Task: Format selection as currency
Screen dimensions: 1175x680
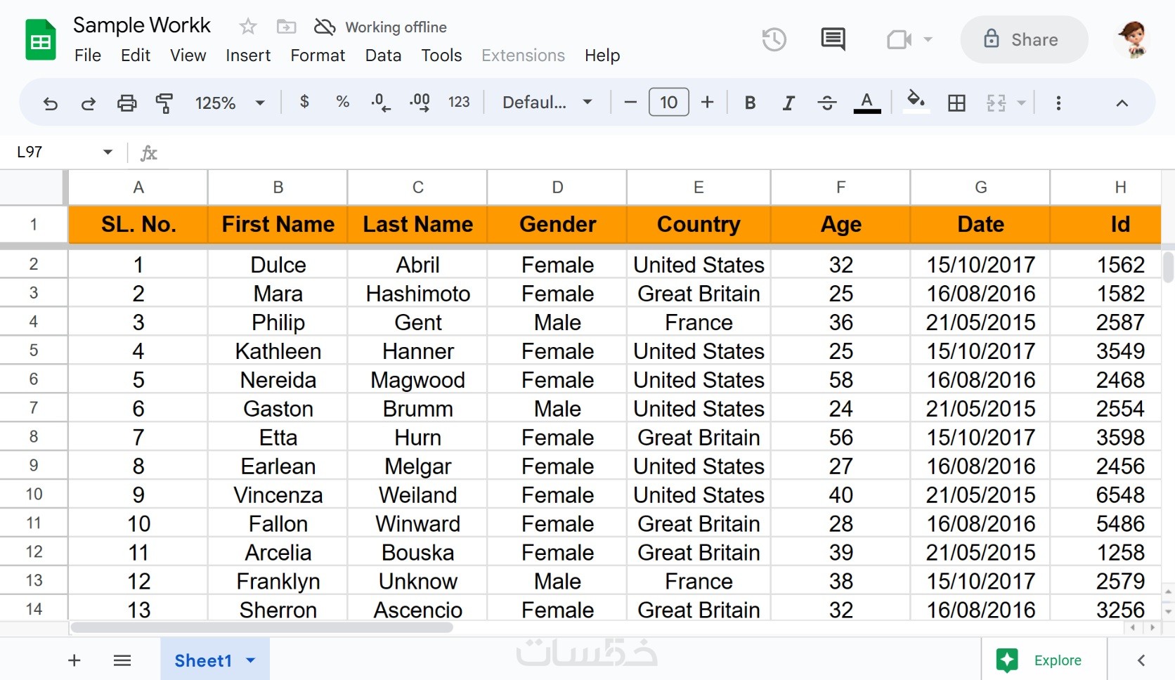Action: click(x=304, y=102)
